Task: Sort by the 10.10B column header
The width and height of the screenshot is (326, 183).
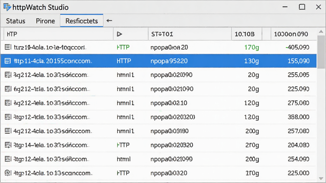Action: tap(246, 34)
